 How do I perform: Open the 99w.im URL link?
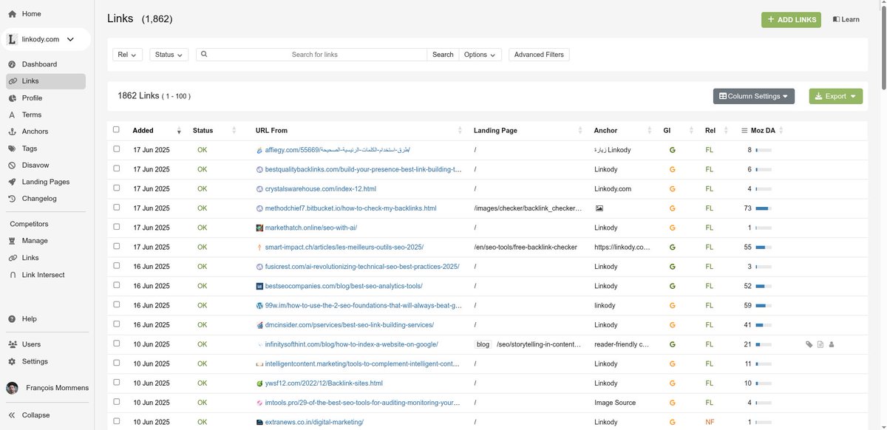[x=364, y=305]
